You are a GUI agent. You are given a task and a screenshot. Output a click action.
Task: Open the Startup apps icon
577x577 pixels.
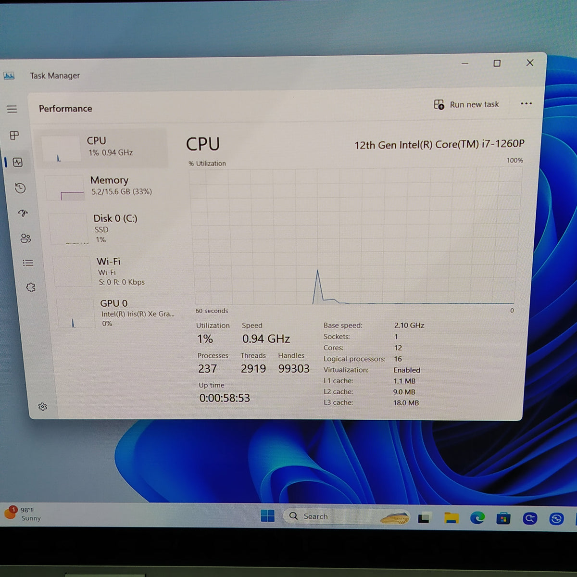(x=23, y=213)
